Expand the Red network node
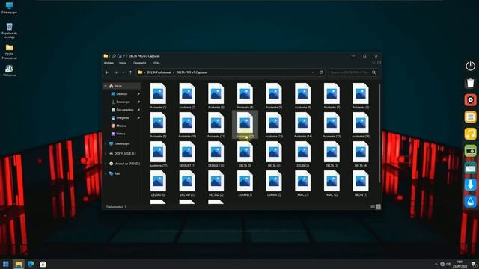The height and width of the screenshot is (269, 479). coord(106,173)
